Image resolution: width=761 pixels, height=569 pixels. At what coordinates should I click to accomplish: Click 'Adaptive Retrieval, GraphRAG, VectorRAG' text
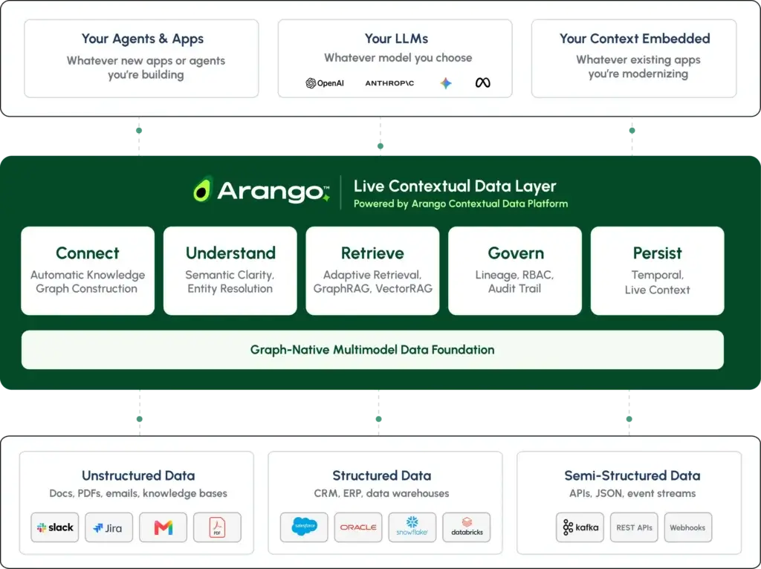[373, 282]
